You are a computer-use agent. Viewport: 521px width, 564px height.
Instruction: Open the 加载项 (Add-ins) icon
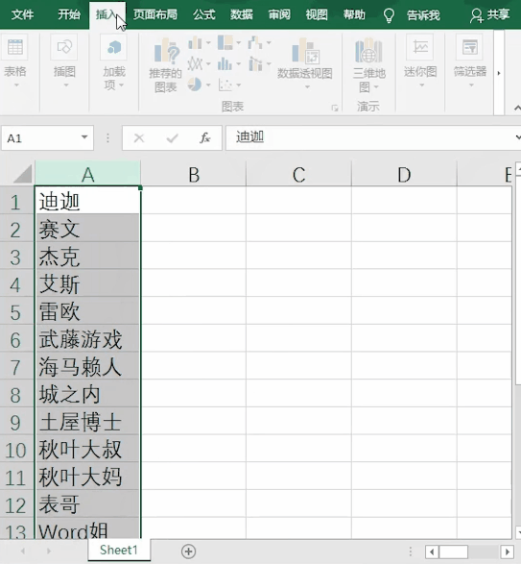pyautogui.click(x=113, y=47)
